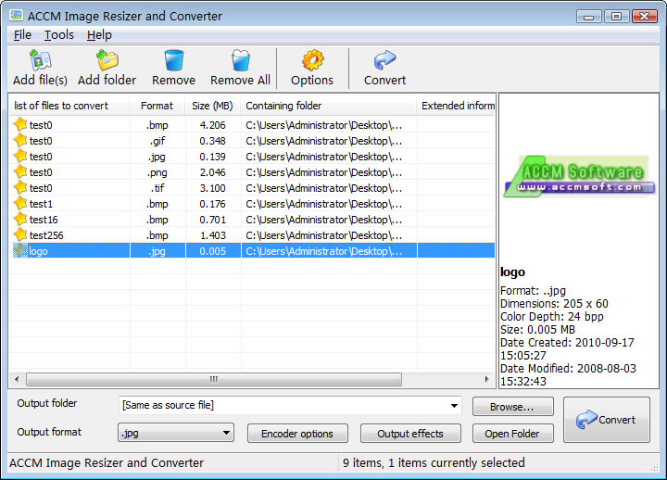Click the size value 2.046
This screenshot has width=667, height=480.
click(213, 172)
